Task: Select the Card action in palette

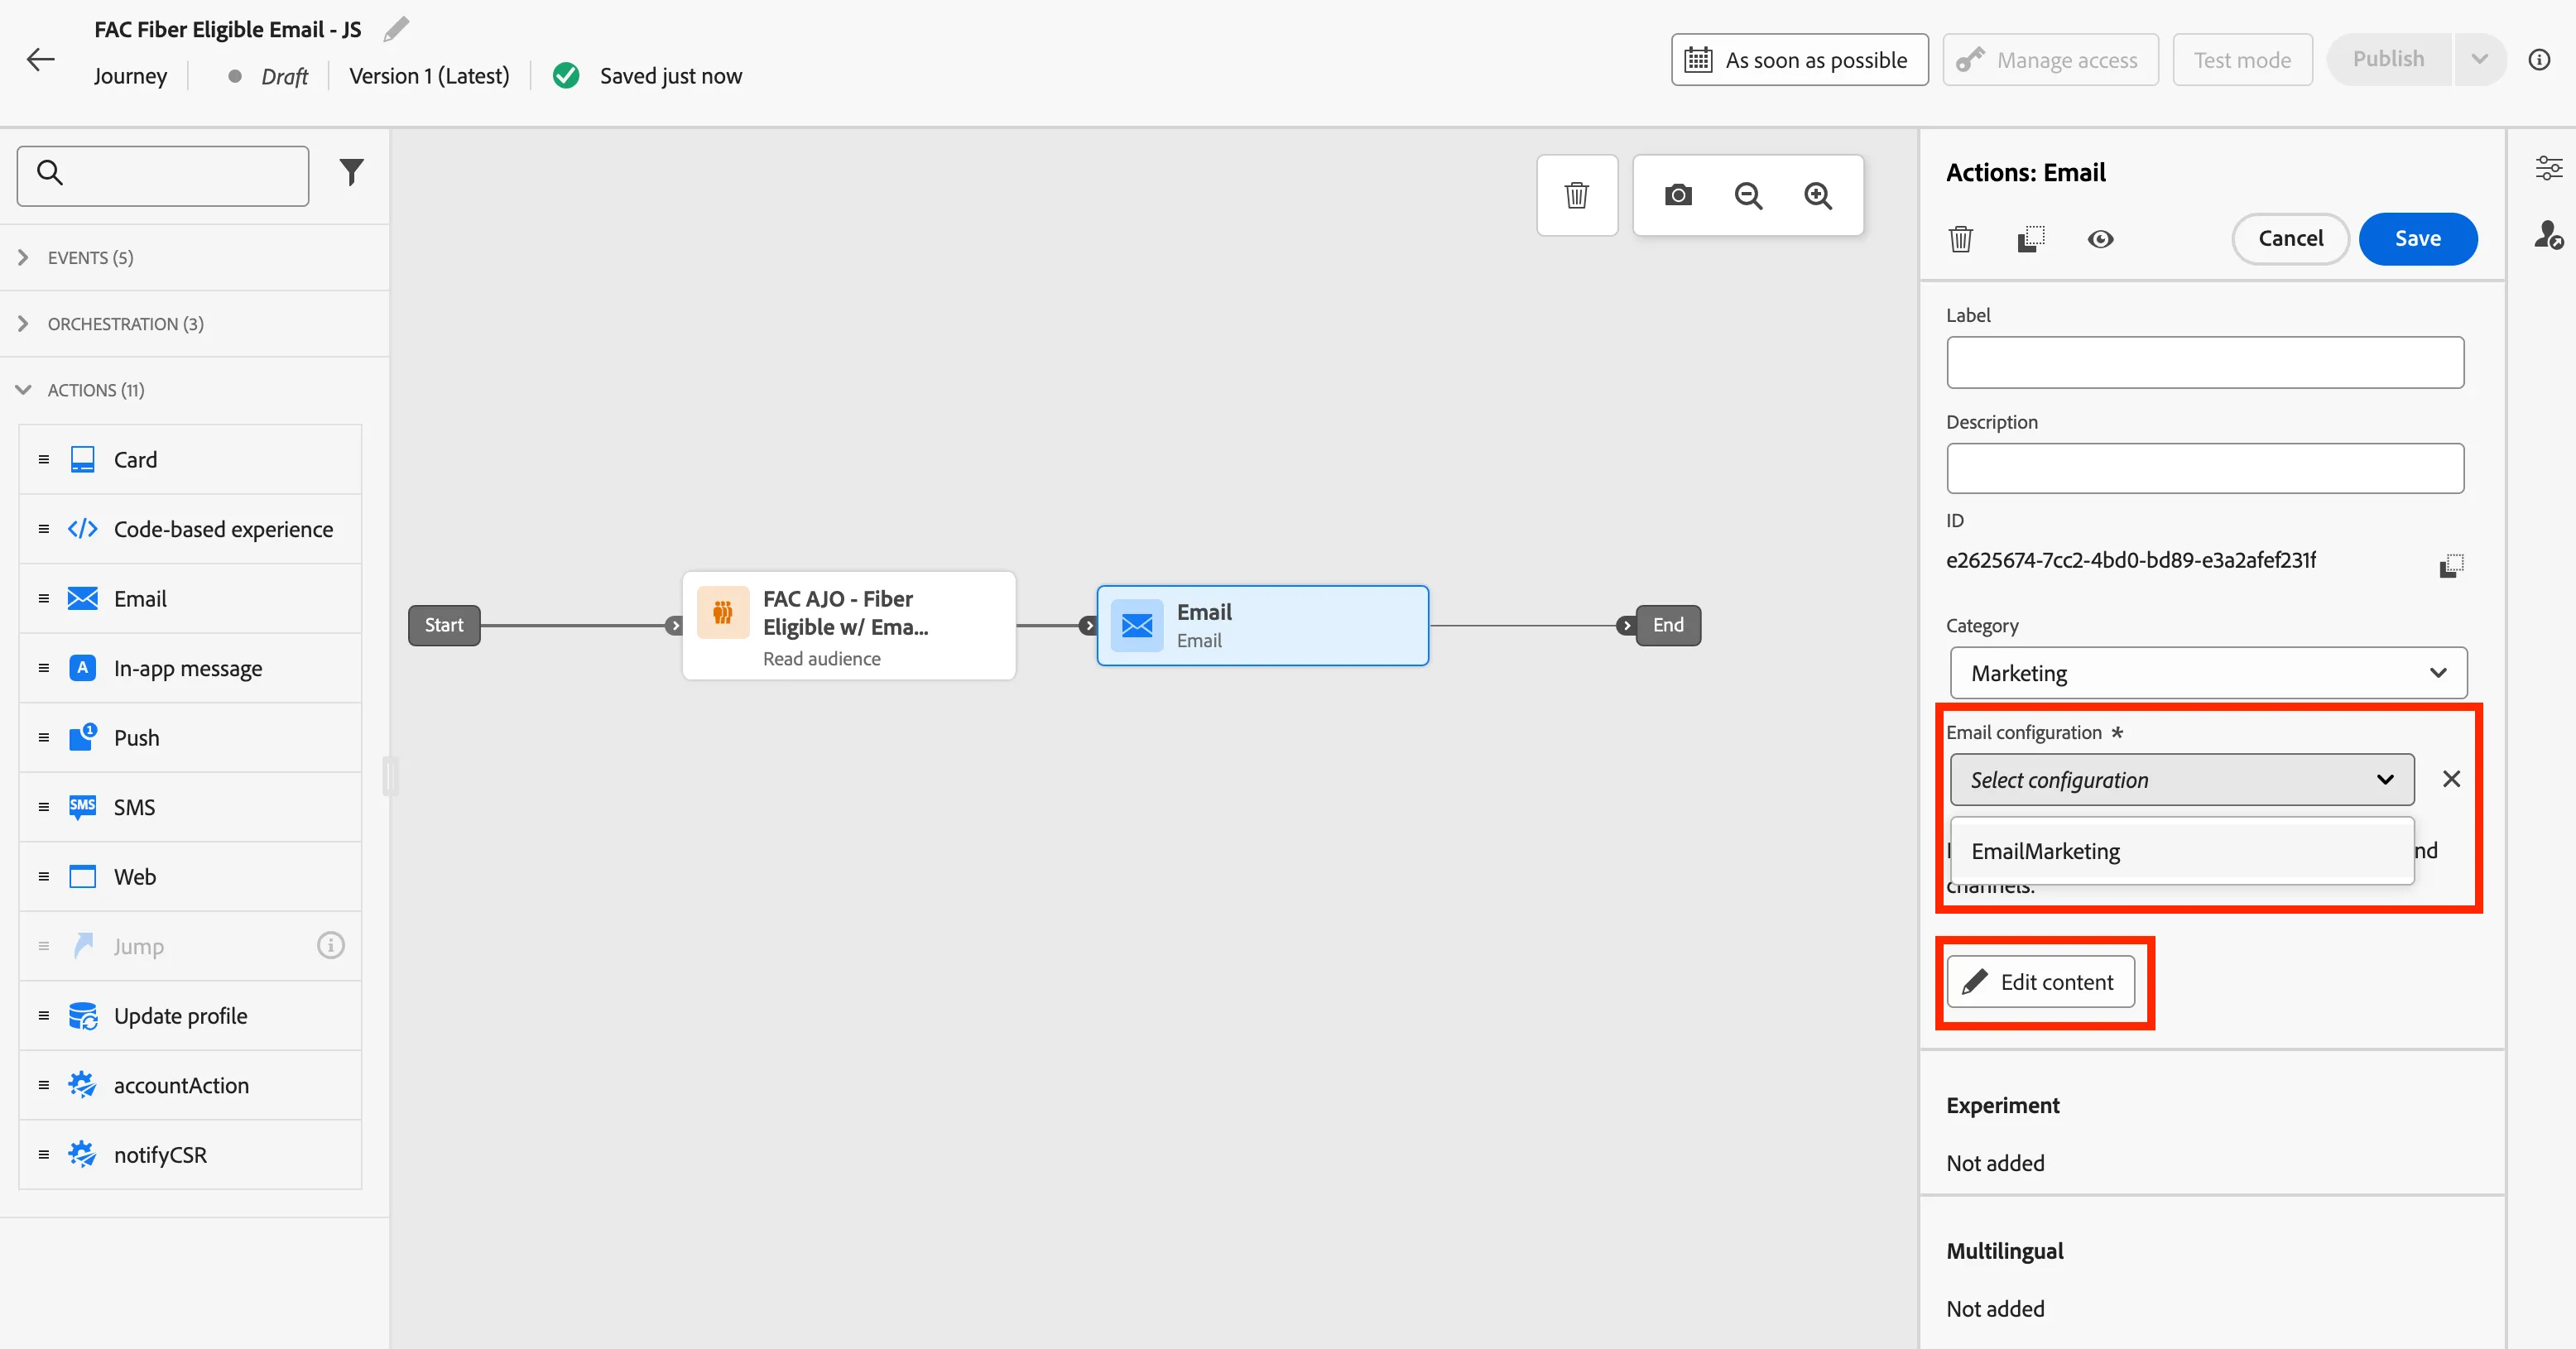Action: click(190, 460)
